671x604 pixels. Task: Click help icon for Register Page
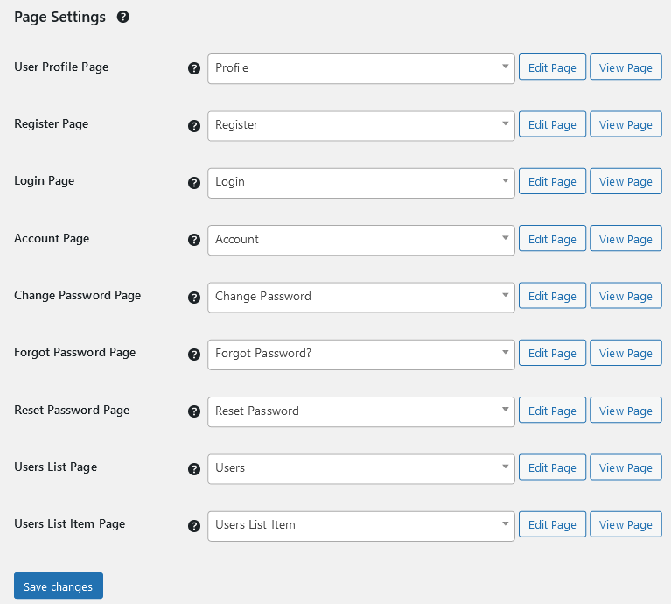194,126
